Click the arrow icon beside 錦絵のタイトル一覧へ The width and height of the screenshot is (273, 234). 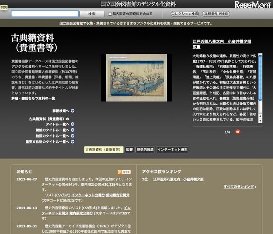click(x=73, y=130)
